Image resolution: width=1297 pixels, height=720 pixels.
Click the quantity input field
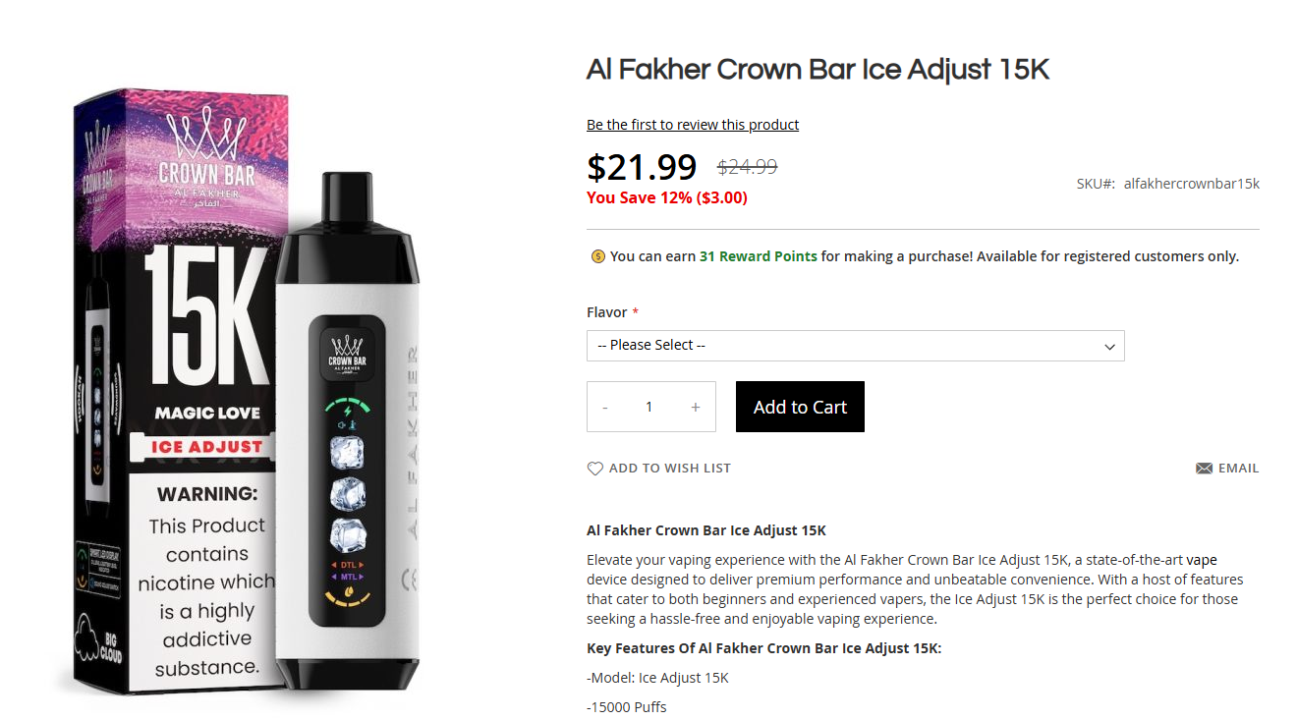(x=649, y=408)
